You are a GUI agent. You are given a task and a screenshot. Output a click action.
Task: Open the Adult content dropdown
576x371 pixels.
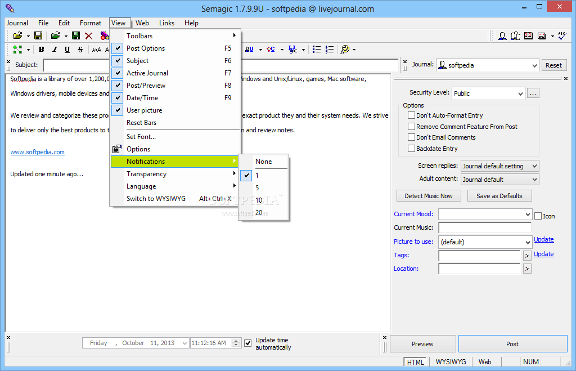coord(534,180)
